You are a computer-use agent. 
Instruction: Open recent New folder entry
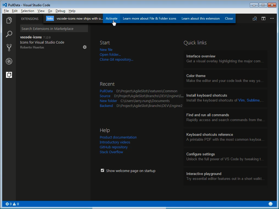click(108, 101)
